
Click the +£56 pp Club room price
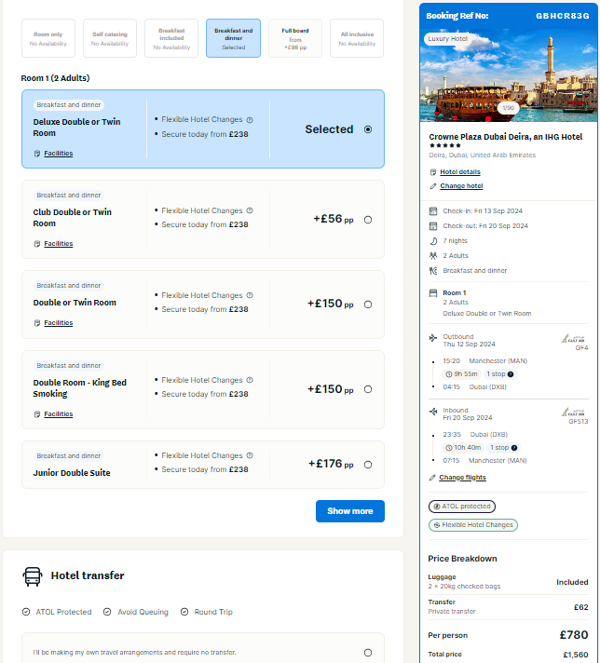point(333,219)
